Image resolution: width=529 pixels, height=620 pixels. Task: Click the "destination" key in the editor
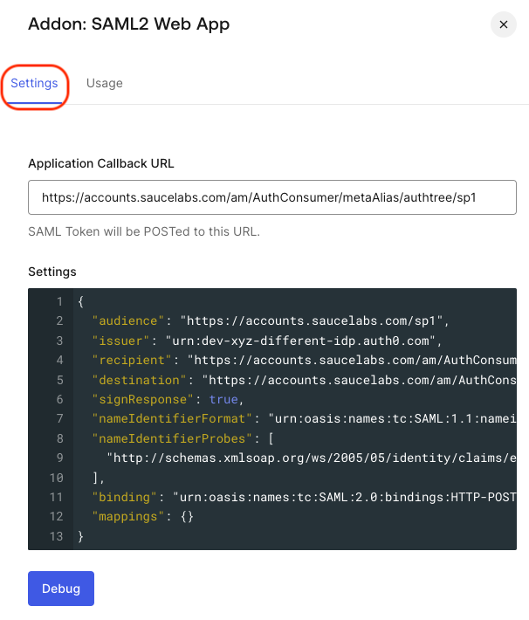(x=141, y=380)
